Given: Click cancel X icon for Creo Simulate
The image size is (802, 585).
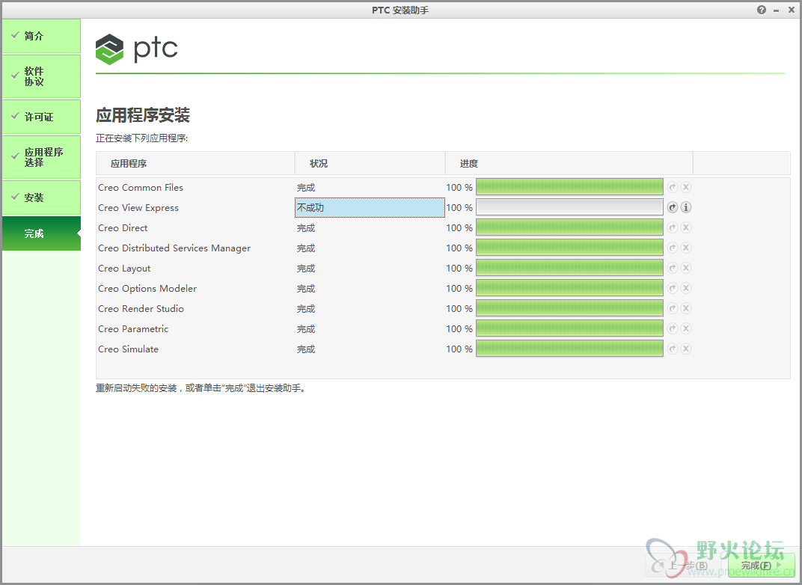Looking at the screenshot, I should (686, 349).
